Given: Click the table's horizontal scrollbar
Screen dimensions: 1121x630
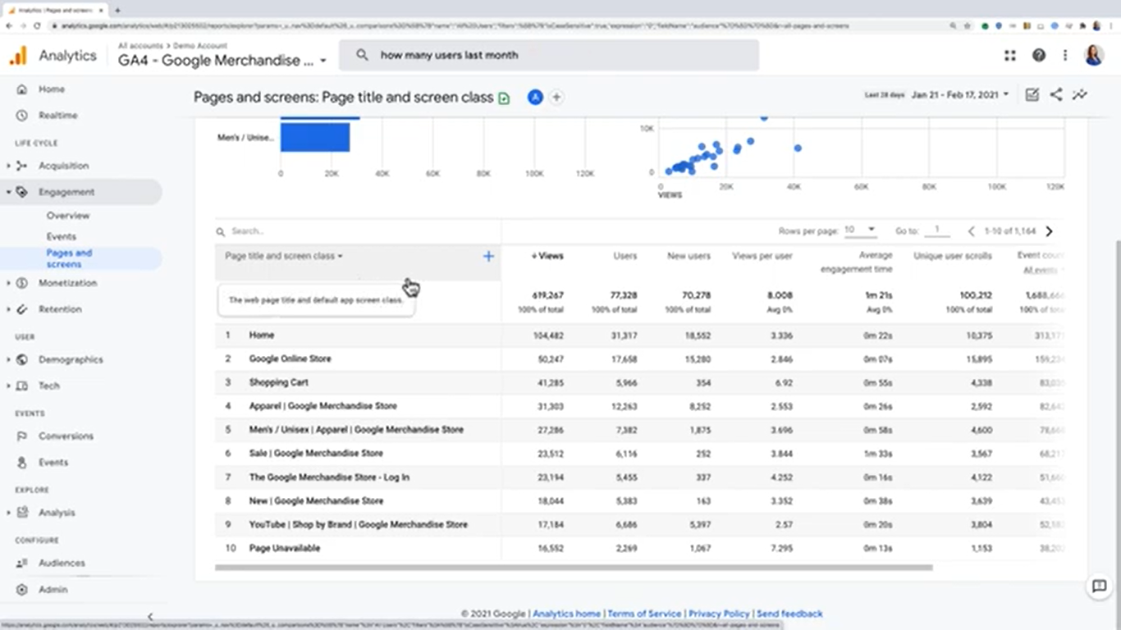Looking at the screenshot, I should click(574, 567).
